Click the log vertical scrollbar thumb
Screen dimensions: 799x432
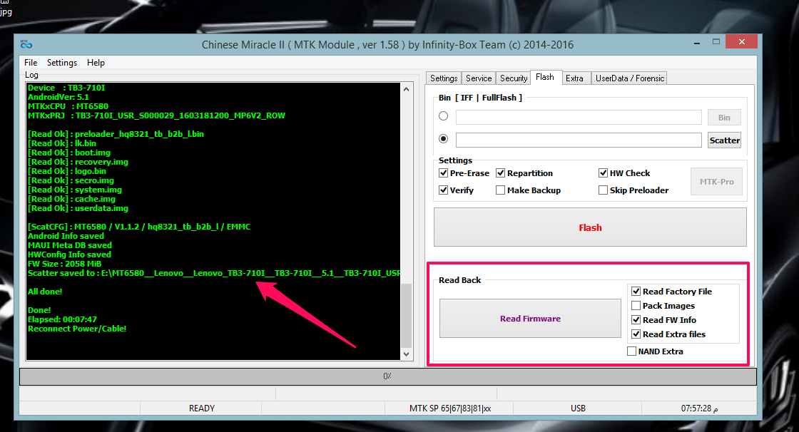tap(406, 316)
